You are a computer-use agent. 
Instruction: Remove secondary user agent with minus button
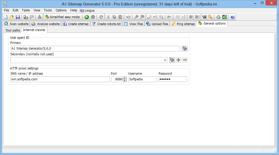185,60
